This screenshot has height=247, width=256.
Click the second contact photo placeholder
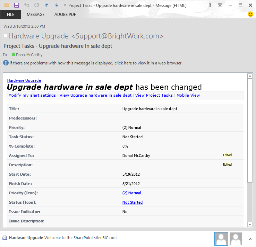tap(236, 238)
